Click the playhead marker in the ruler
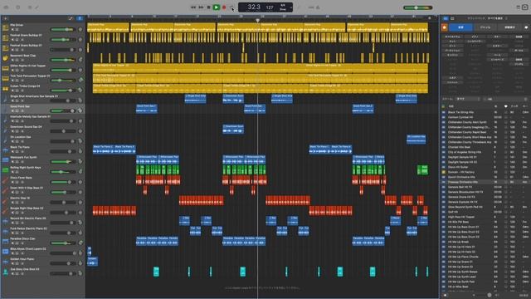 click(x=257, y=20)
